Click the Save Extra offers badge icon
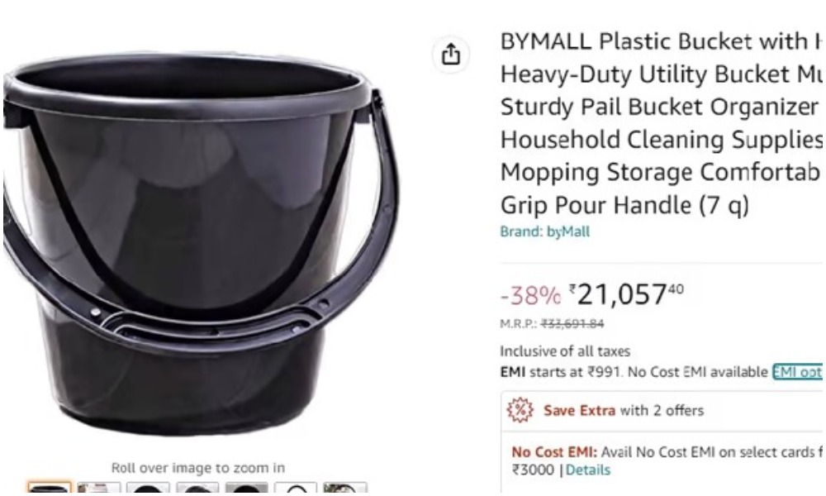The height and width of the screenshot is (496, 826). tap(520, 410)
